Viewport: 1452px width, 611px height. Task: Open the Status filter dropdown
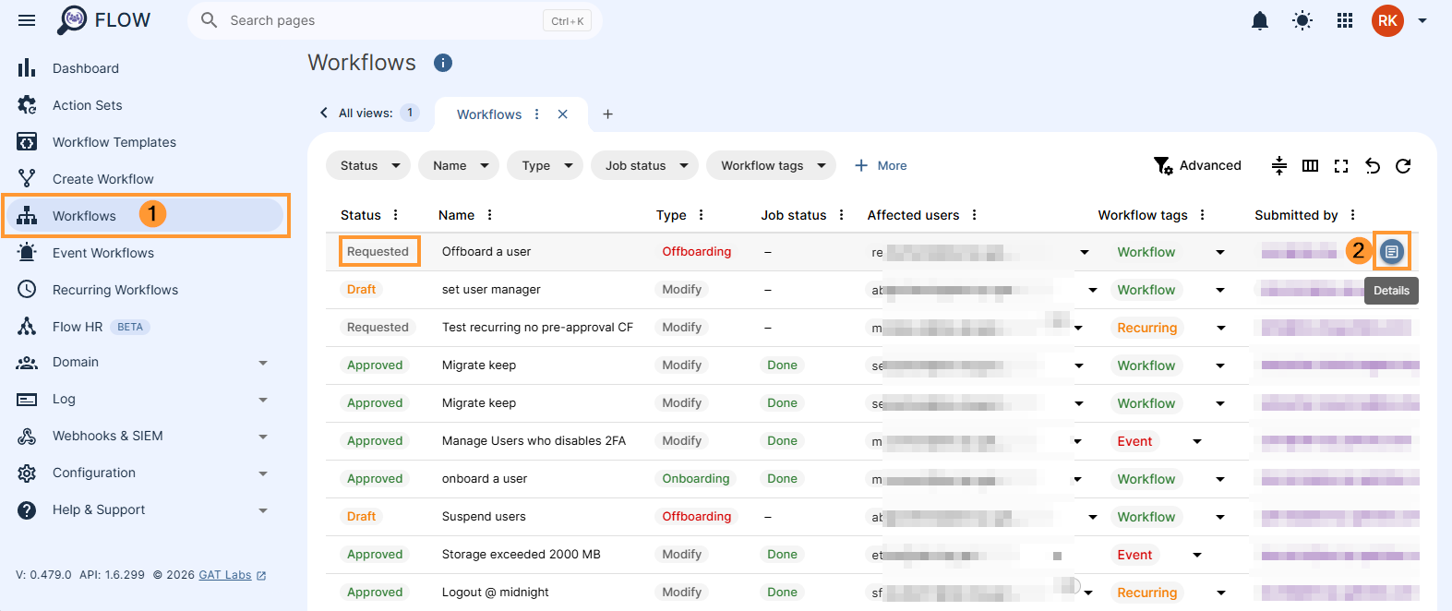coord(368,166)
